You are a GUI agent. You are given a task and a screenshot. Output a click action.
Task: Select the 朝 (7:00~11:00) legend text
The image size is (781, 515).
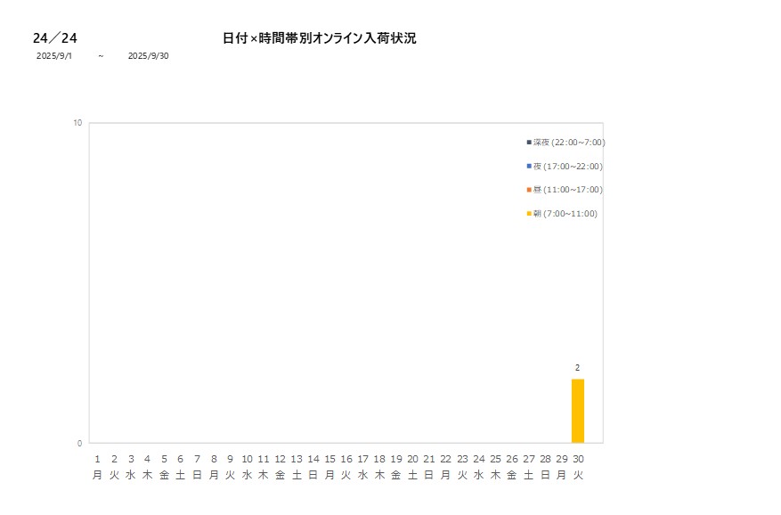click(565, 214)
